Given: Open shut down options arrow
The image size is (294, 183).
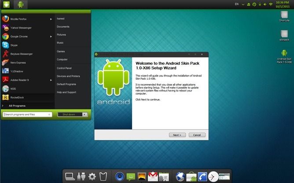Looking at the screenshot, I should 85,114.
